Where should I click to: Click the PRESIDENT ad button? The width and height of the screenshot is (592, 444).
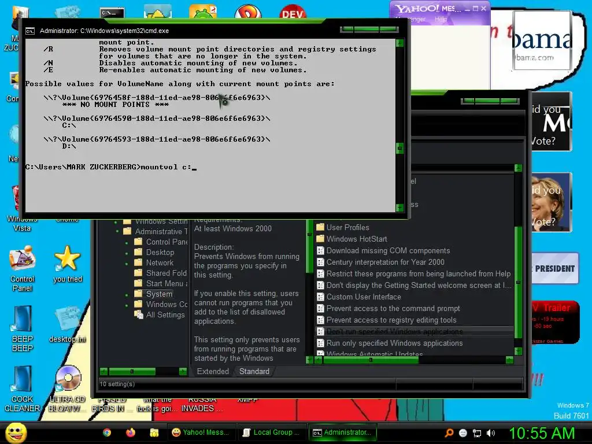pyautogui.click(x=555, y=268)
